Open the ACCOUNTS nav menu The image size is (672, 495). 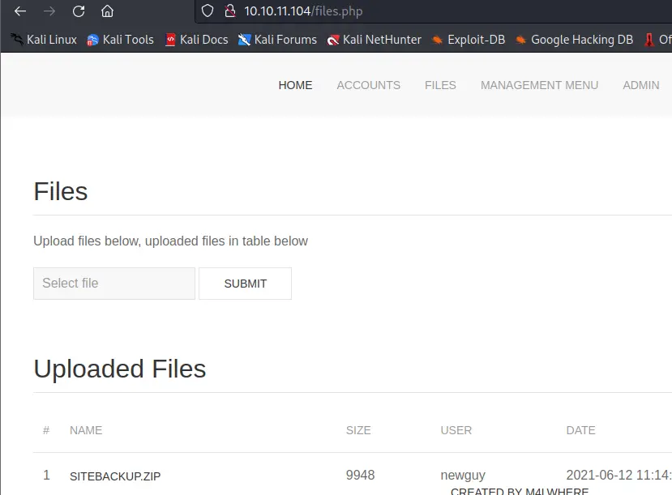(x=369, y=85)
